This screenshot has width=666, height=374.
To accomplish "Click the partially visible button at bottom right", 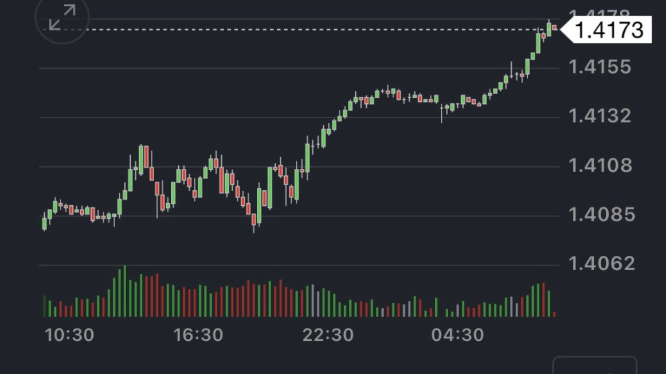I will (x=594, y=365).
